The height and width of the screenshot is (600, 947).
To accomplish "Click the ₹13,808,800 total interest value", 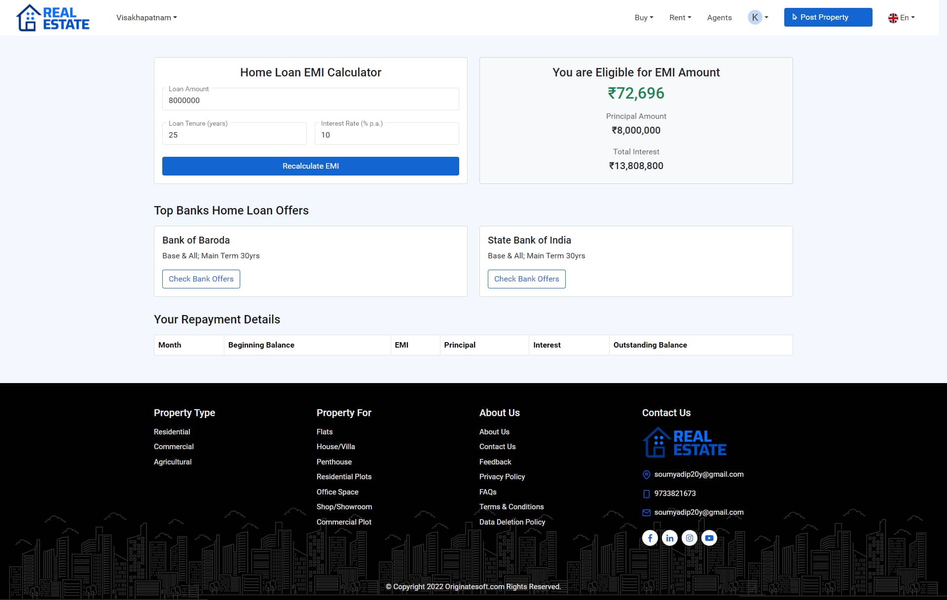I will click(636, 166).
